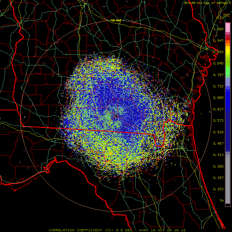The height and width of the screenshot is (232, 232).
Task: Select the 0.467 legend value
Action: pyautogui.click(x=218, y=144)
